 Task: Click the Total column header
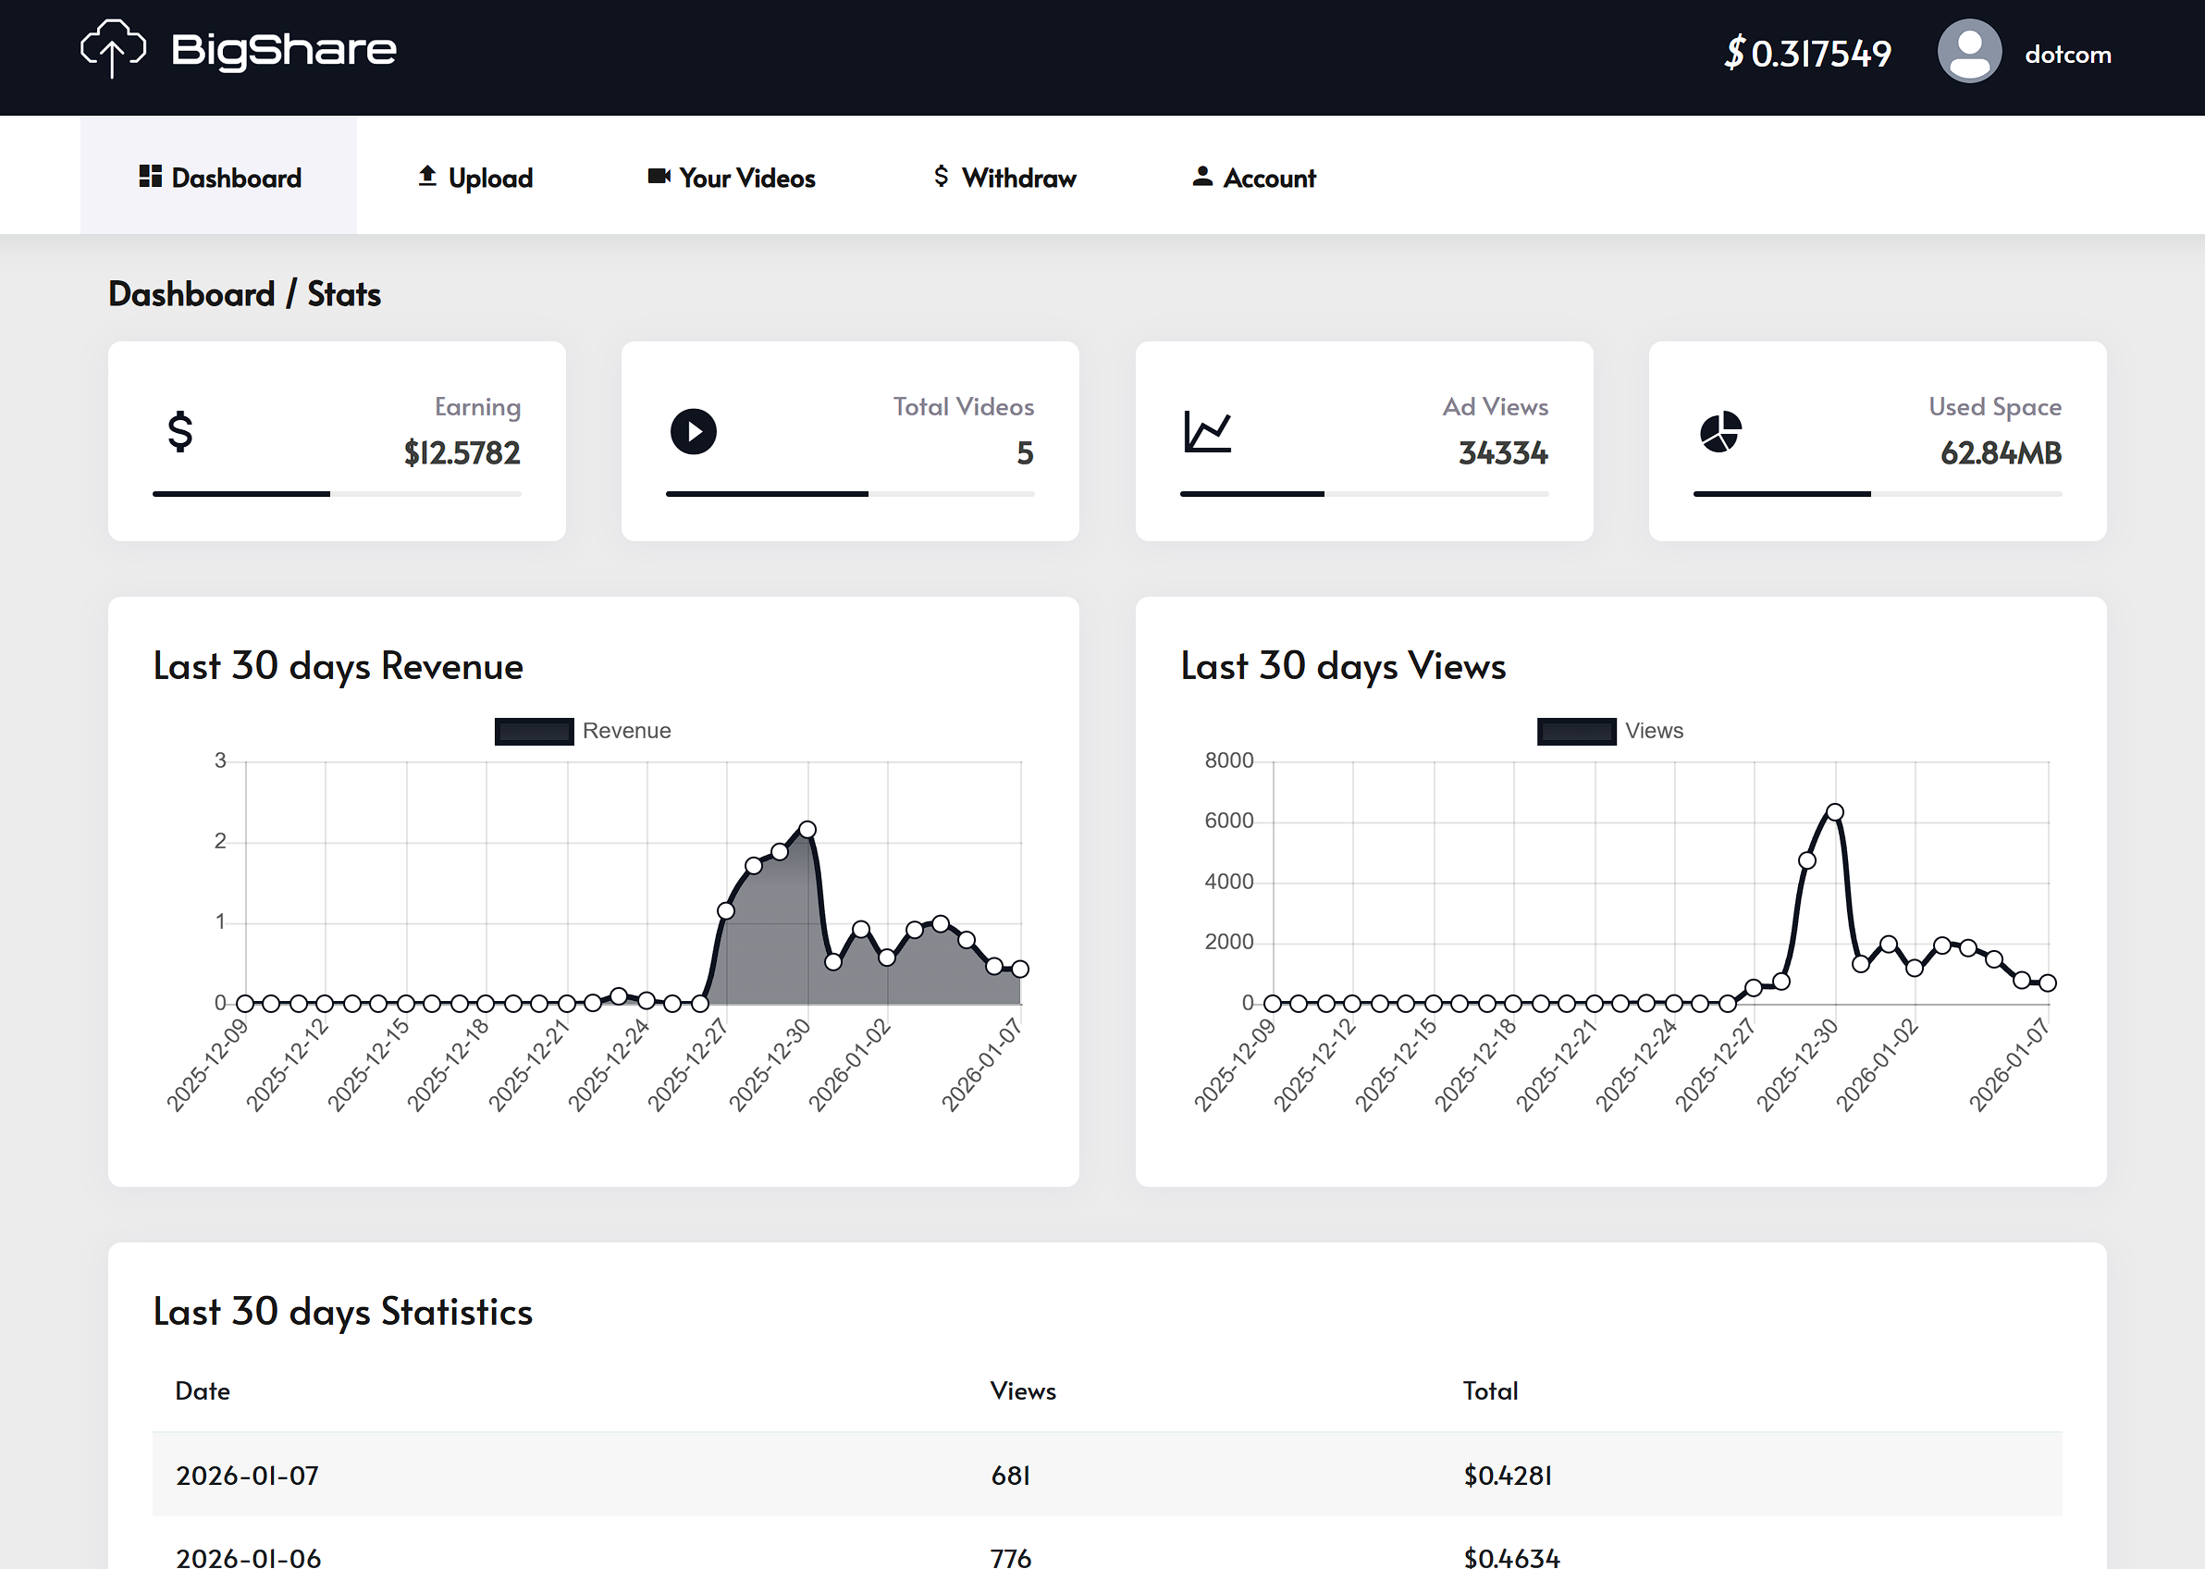pyautogui.click(x=1490, y=1391)
